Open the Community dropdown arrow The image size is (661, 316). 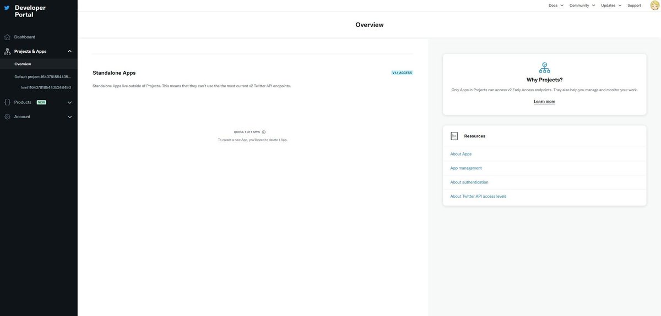coord(593,5)
